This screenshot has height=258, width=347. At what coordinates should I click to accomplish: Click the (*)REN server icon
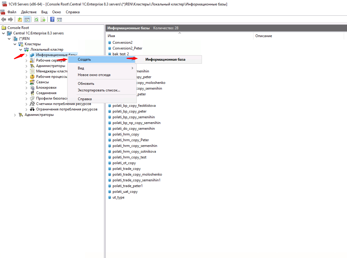(15, 39)
